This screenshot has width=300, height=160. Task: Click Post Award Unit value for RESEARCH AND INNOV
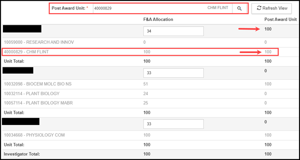click(266, 42)
